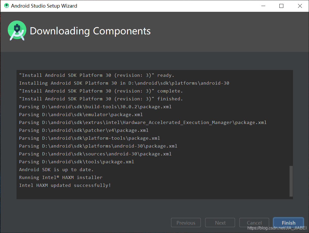This screenshot has height=233, width=309.
Task: Click the Previous button
Action: [186, 223]
